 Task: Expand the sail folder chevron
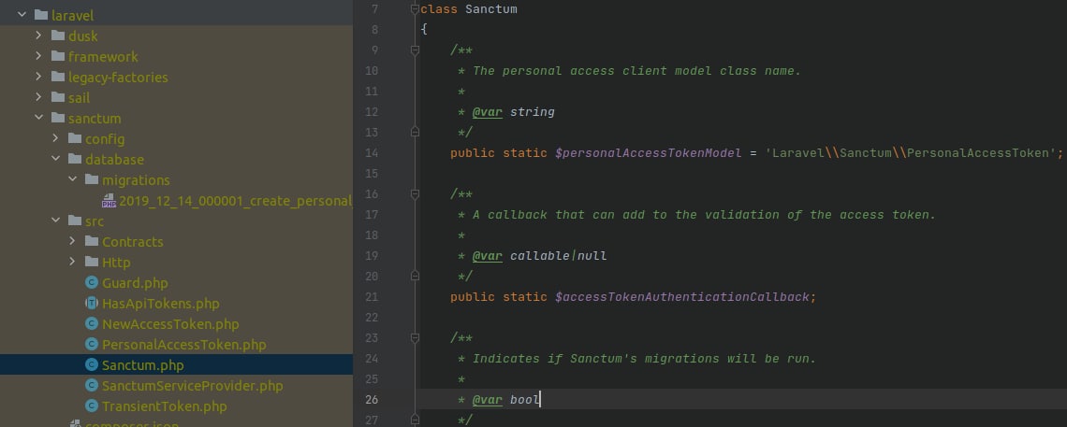[38, 97]
